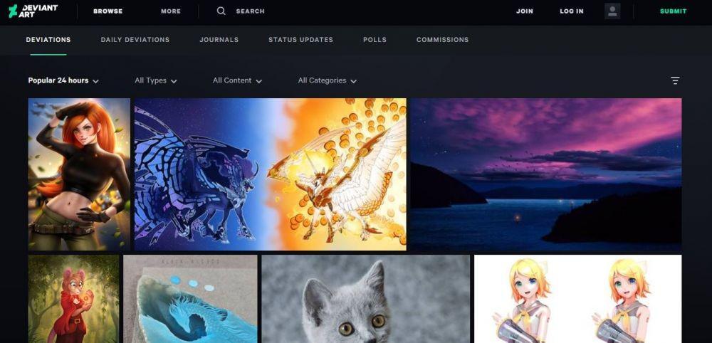Switch to the Daily Deviations tab
The width and height of the screenshot is (712, 343).
[135, 40]
